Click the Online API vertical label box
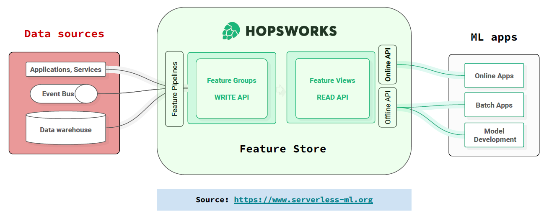 [x=388, y=64]
